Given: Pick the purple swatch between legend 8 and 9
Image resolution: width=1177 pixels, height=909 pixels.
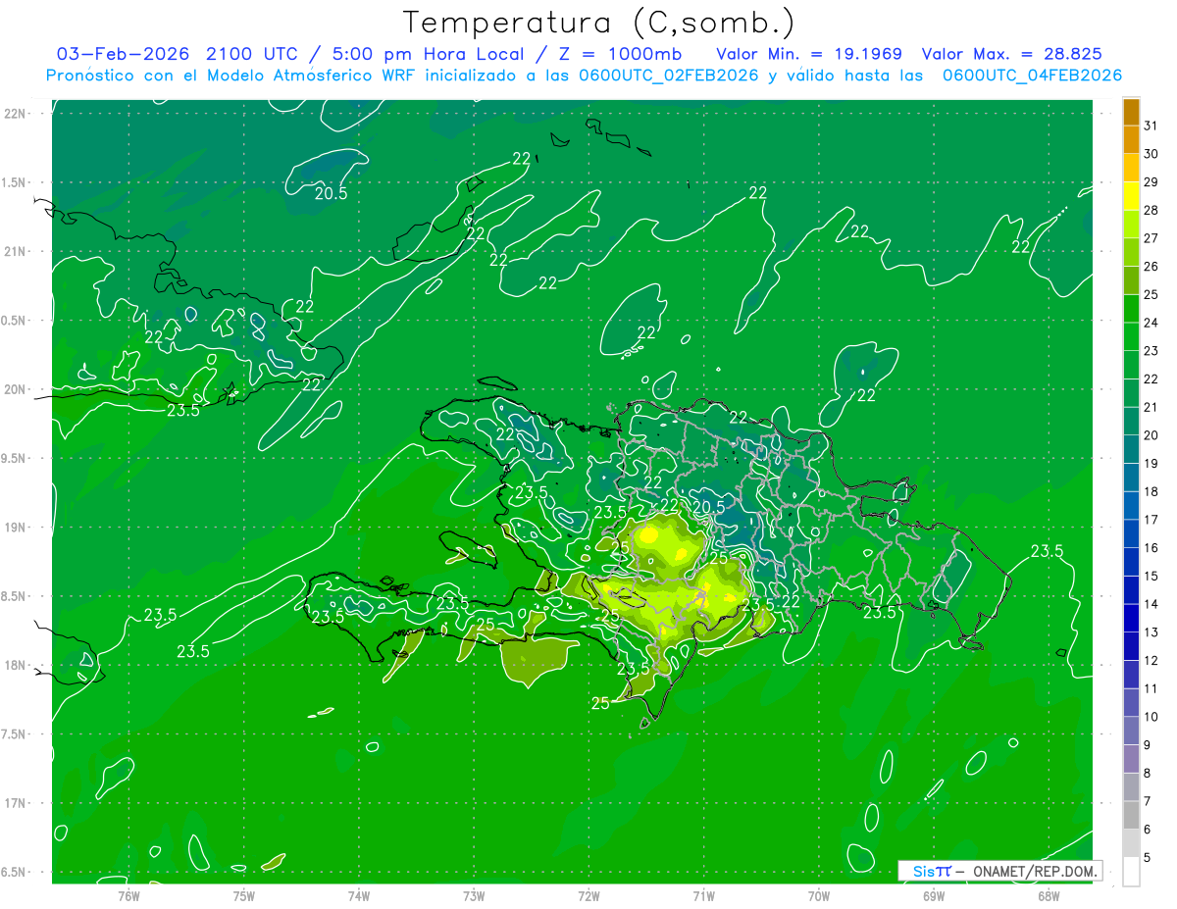Looking at the screenshot, I should tap(1131, 759).
